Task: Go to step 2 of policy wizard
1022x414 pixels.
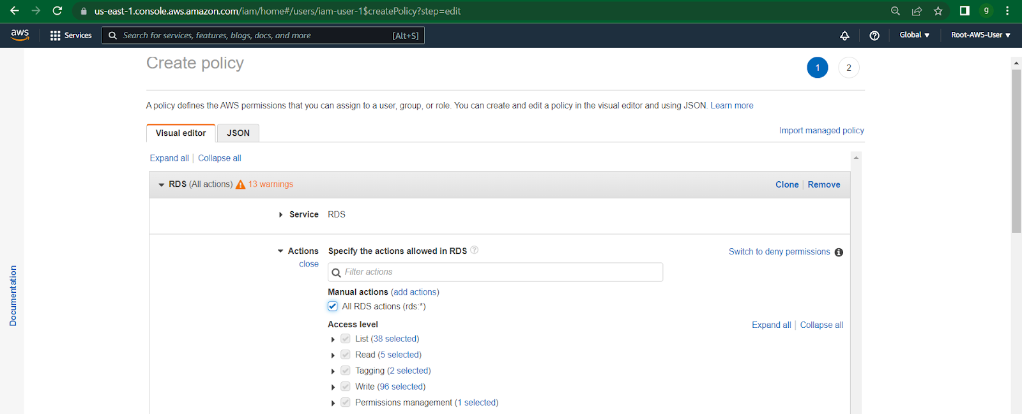Action: pyautogui.click(x=849, y=68)
